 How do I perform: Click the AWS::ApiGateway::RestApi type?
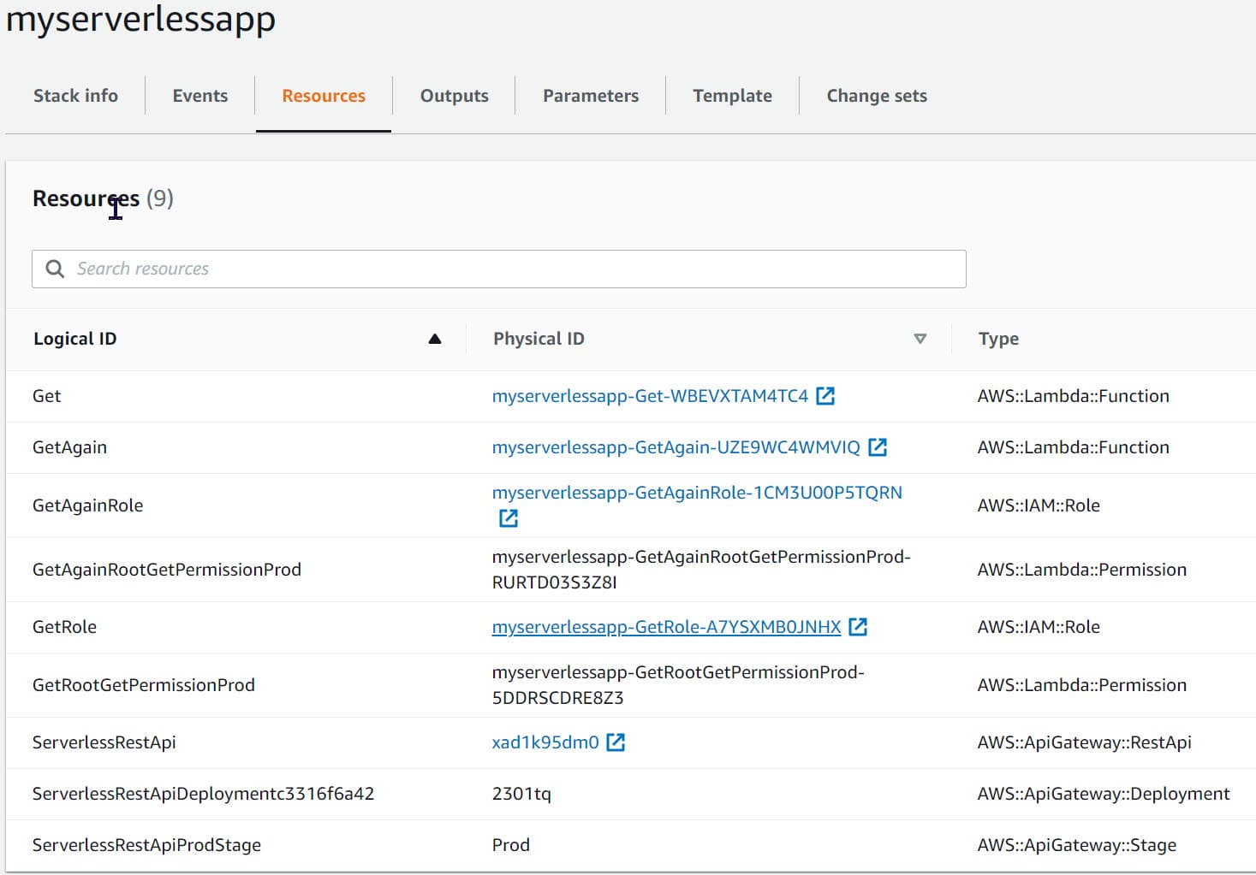[1084, 742]
